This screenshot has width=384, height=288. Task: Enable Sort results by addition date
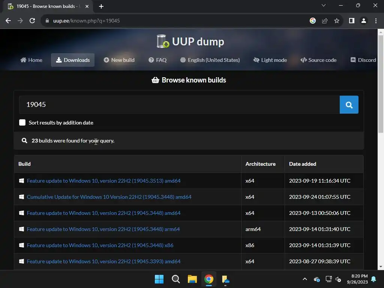click(x=22, y=123)
